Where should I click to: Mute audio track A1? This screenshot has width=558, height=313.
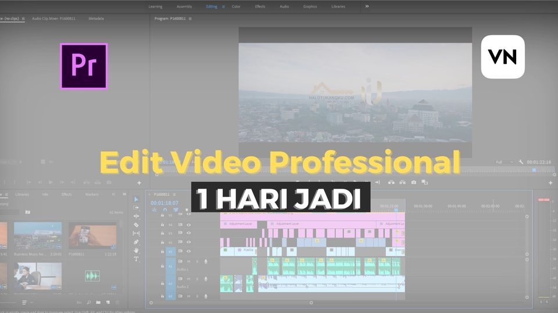point(188,262)
